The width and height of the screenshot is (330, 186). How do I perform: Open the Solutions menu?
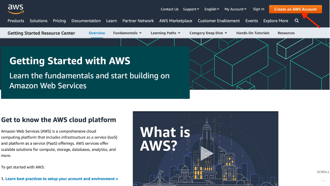coord(39,21)
